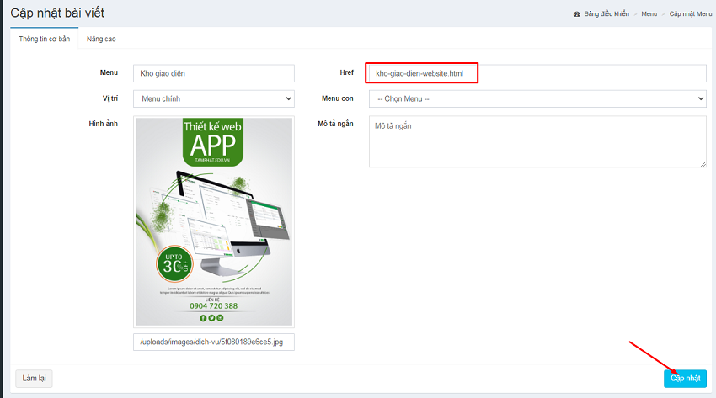Focus the Menu field with Kho giao diện
This screenshot has width=716, height=398.
tap(213, 73)
